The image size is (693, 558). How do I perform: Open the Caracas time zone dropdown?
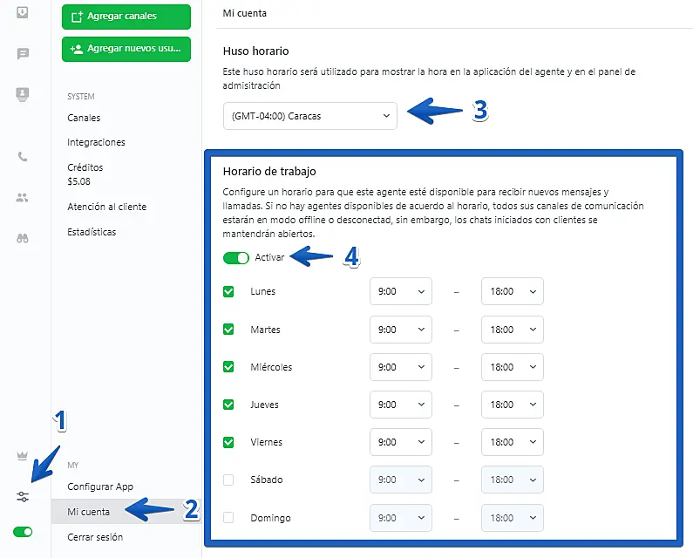click(309, 116)
